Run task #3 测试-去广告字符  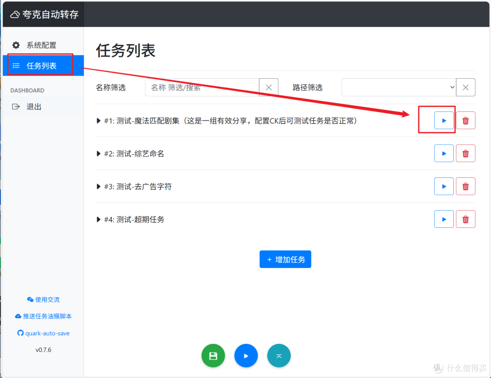(x=444, y=186)
